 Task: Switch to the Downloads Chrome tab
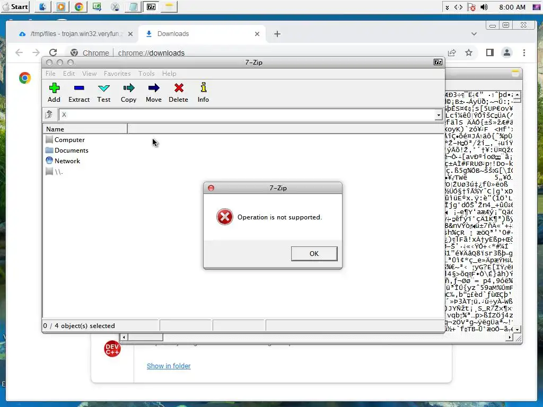coord(202,34)
